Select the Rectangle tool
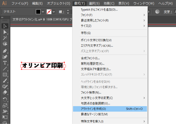Viewport: 176px width, 124px height. pyautogui.click(x=5, y=75)
